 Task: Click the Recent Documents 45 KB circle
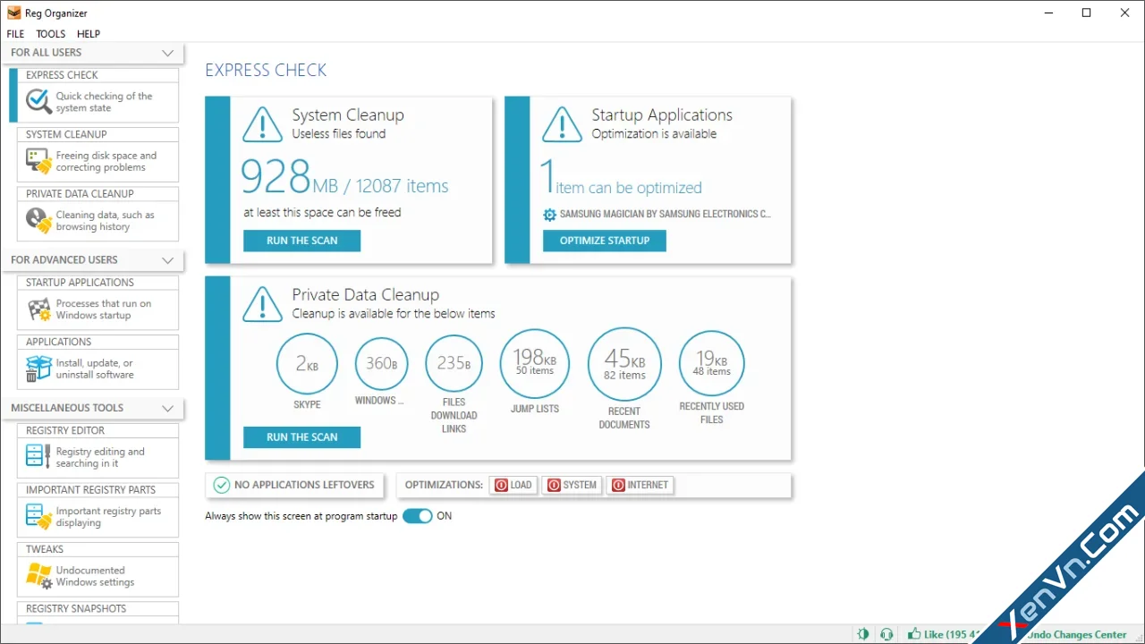point(624,364)
